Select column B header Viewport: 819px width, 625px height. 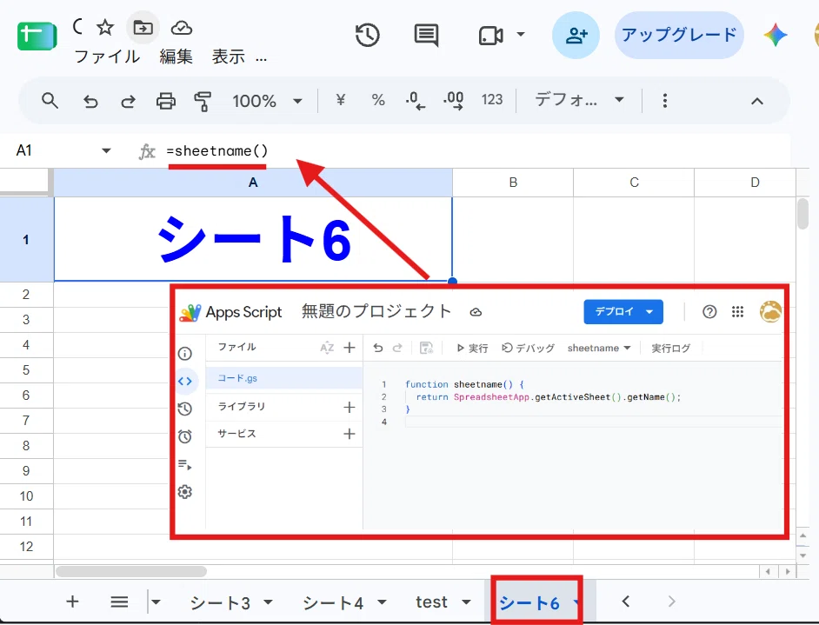tap(513, 183)
